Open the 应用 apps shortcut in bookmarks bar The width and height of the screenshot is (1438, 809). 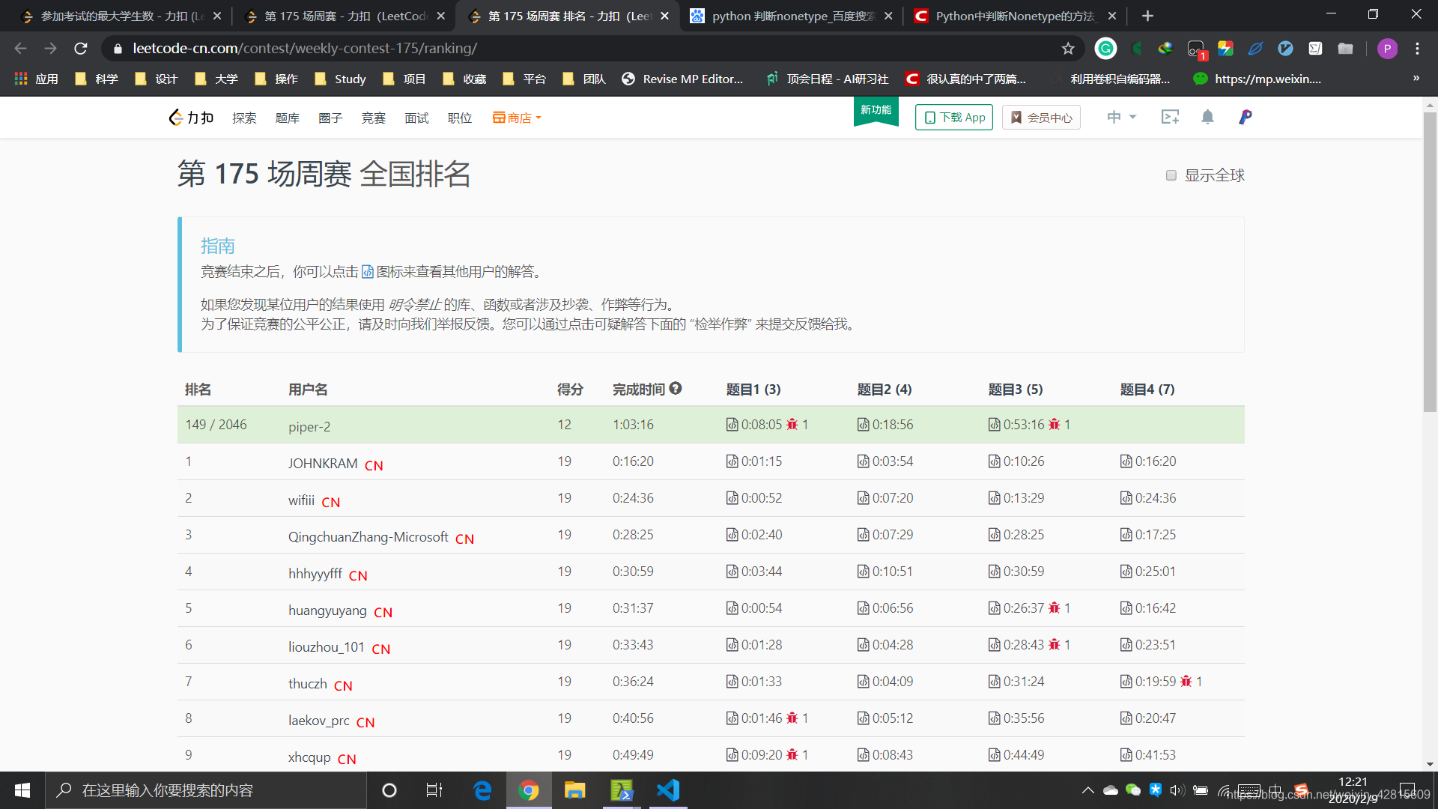[x=36, y=79]
